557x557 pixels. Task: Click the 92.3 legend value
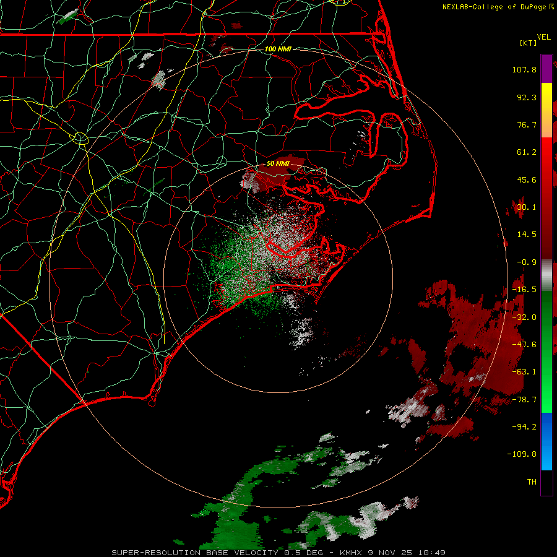pyautogui.click(x=527, y=97)
